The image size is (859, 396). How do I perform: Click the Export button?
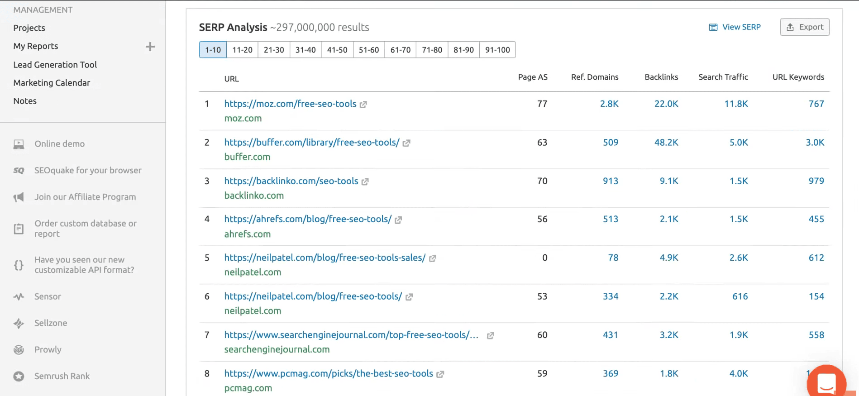point(805,27)
